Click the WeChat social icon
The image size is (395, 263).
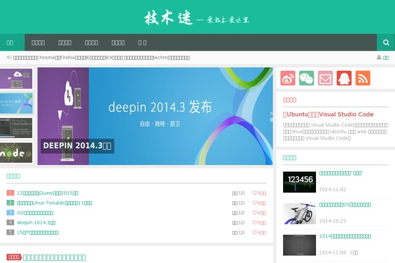[306, 78]
